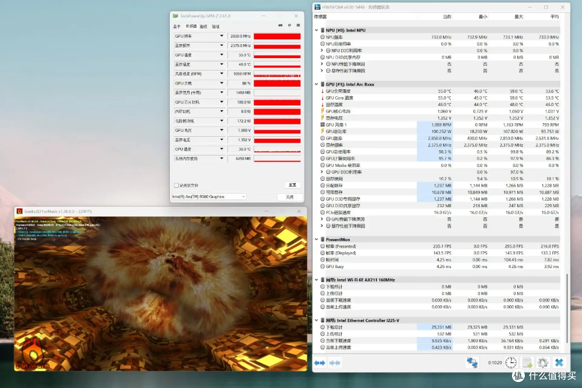Click the thermometer icon beside 显存温度 in HWiNFO
This screenshot has width=582, height=388.
(322, 104)
